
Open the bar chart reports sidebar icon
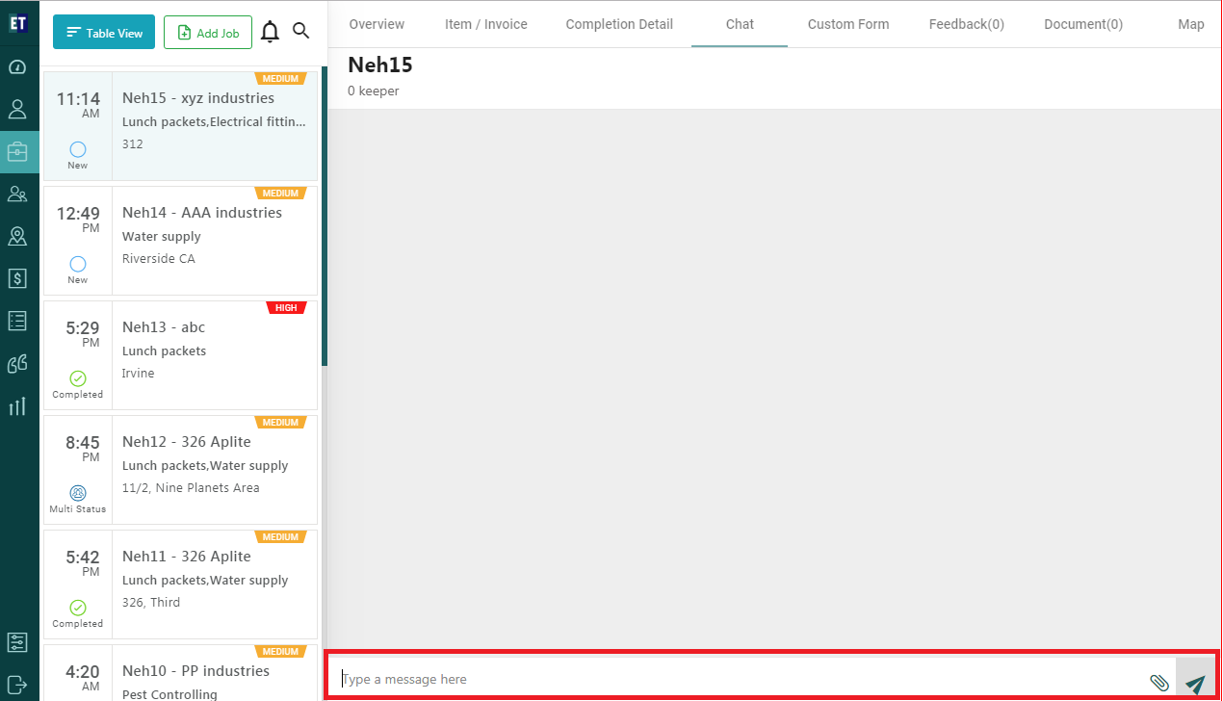pos(17,406)
